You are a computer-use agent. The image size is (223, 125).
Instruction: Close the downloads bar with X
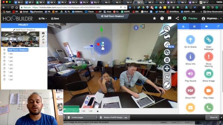[221, 117]
